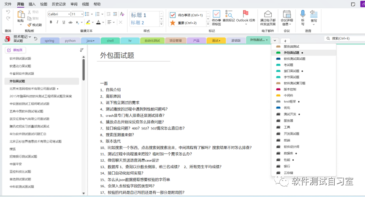
Task: Switch to the 绘图 ribbon tab
Action: pyautogui.click(x=43, y=4)
